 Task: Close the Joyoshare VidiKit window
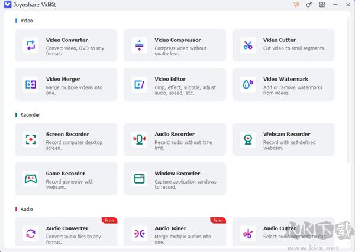(348, 5)
